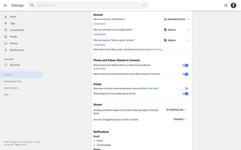Toggle show people added you to Circles
This screenshot has width=241, height=150.
(x=185, y=94)
